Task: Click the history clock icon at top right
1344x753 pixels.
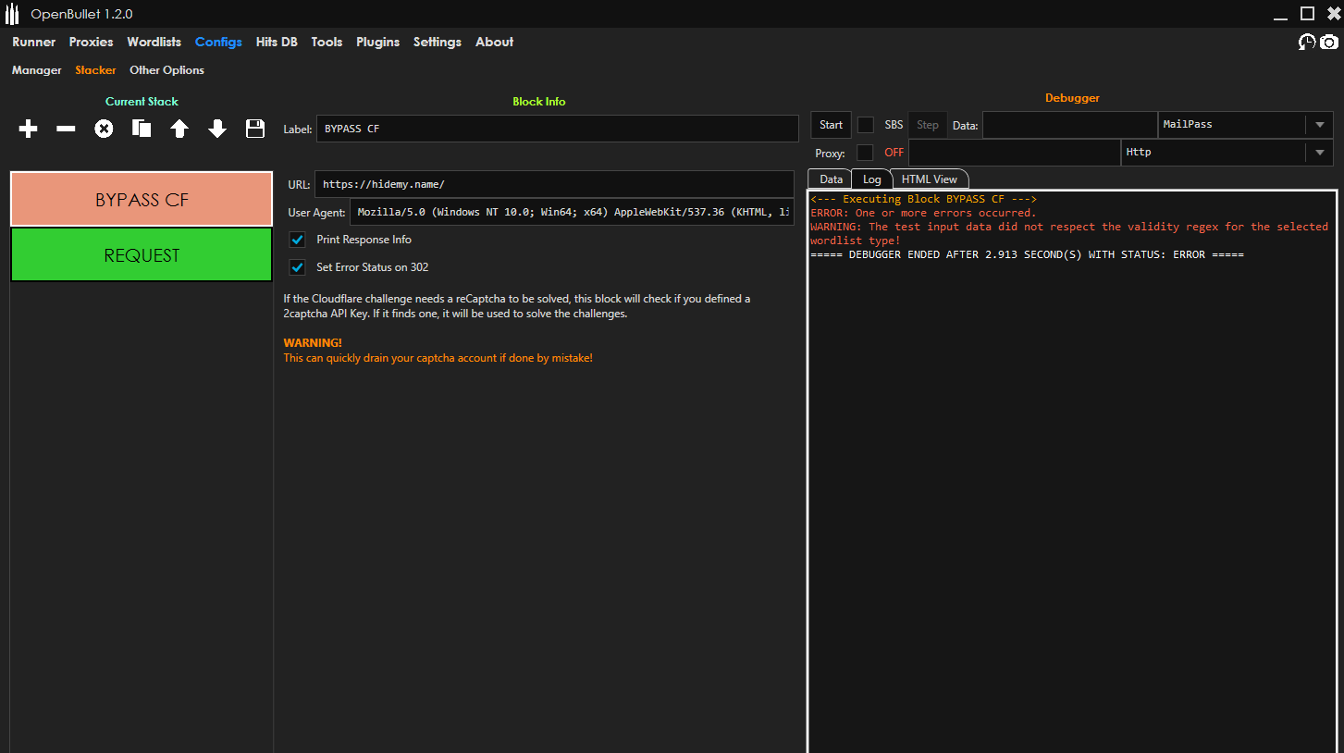Action: 1306,42
